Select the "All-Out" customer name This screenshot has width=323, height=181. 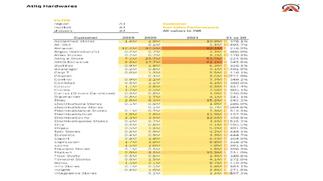(x=63, y=45)
